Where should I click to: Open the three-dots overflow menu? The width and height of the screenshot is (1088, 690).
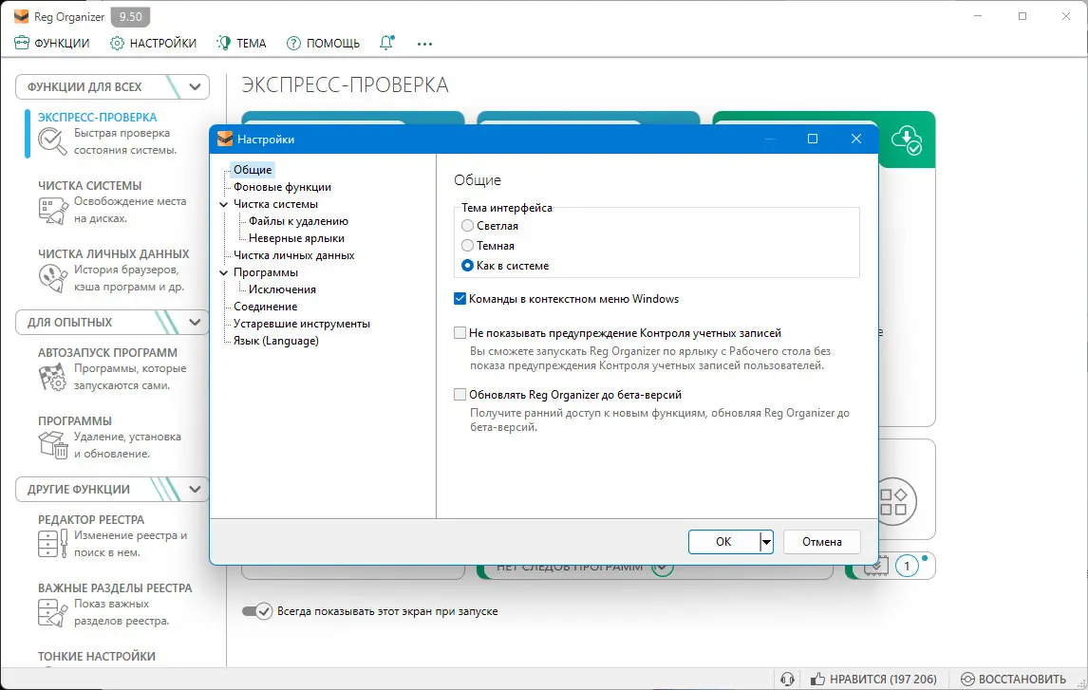pos(424,44)
